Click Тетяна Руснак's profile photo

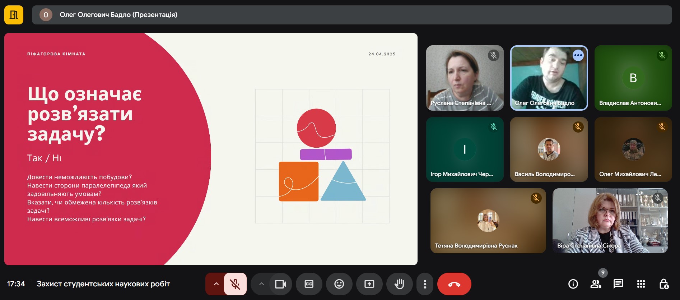[x=488, y=221]
